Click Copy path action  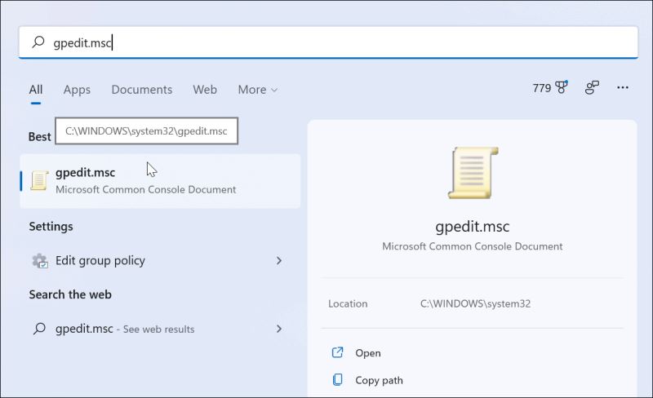[379, 381]
